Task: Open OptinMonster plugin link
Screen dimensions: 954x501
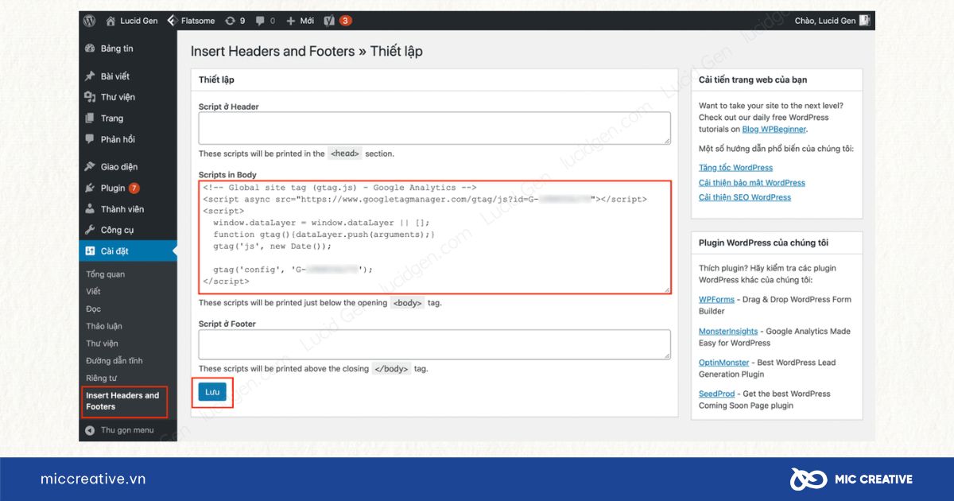Action: [x=724, y=363]
